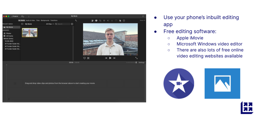The width and height of the screenshot is (258, 119).
Task: Click the timeline zoom slider
Action: [132, 62]
